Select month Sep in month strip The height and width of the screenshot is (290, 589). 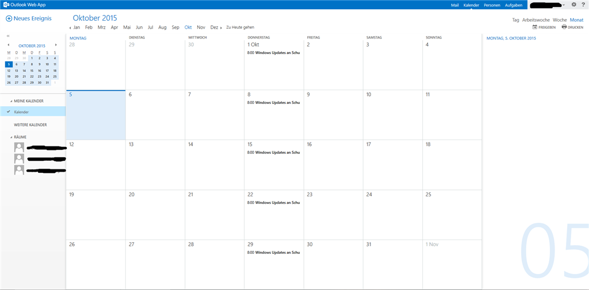coord(175,28)
